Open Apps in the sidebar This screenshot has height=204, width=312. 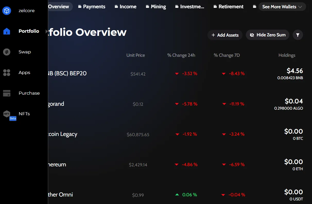[24, 72]
